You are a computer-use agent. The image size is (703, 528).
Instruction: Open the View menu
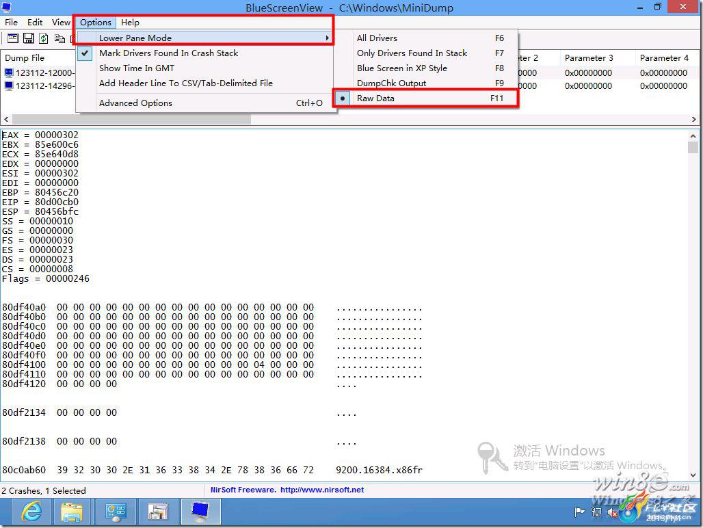61,23
